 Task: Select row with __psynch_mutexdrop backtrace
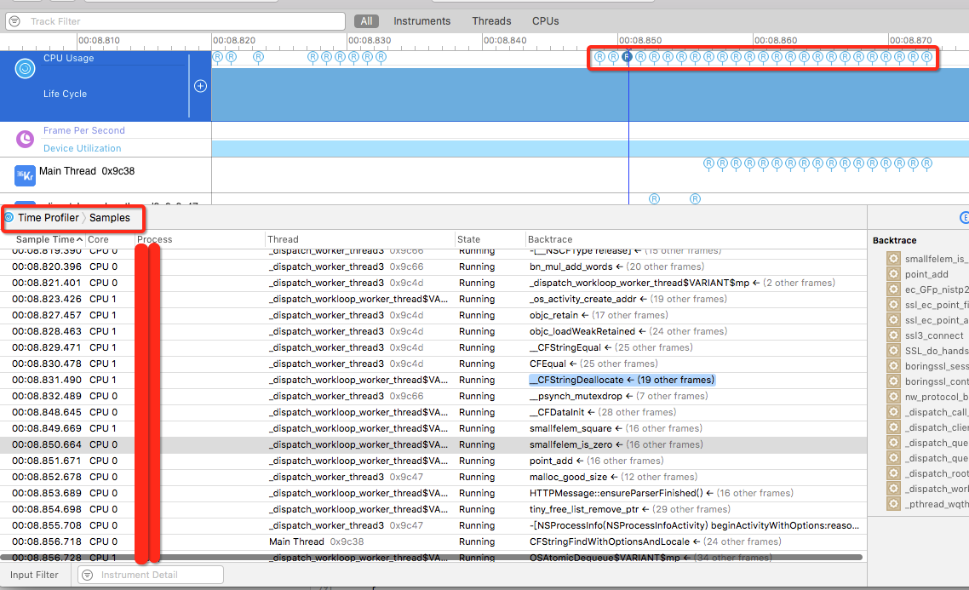433,396
